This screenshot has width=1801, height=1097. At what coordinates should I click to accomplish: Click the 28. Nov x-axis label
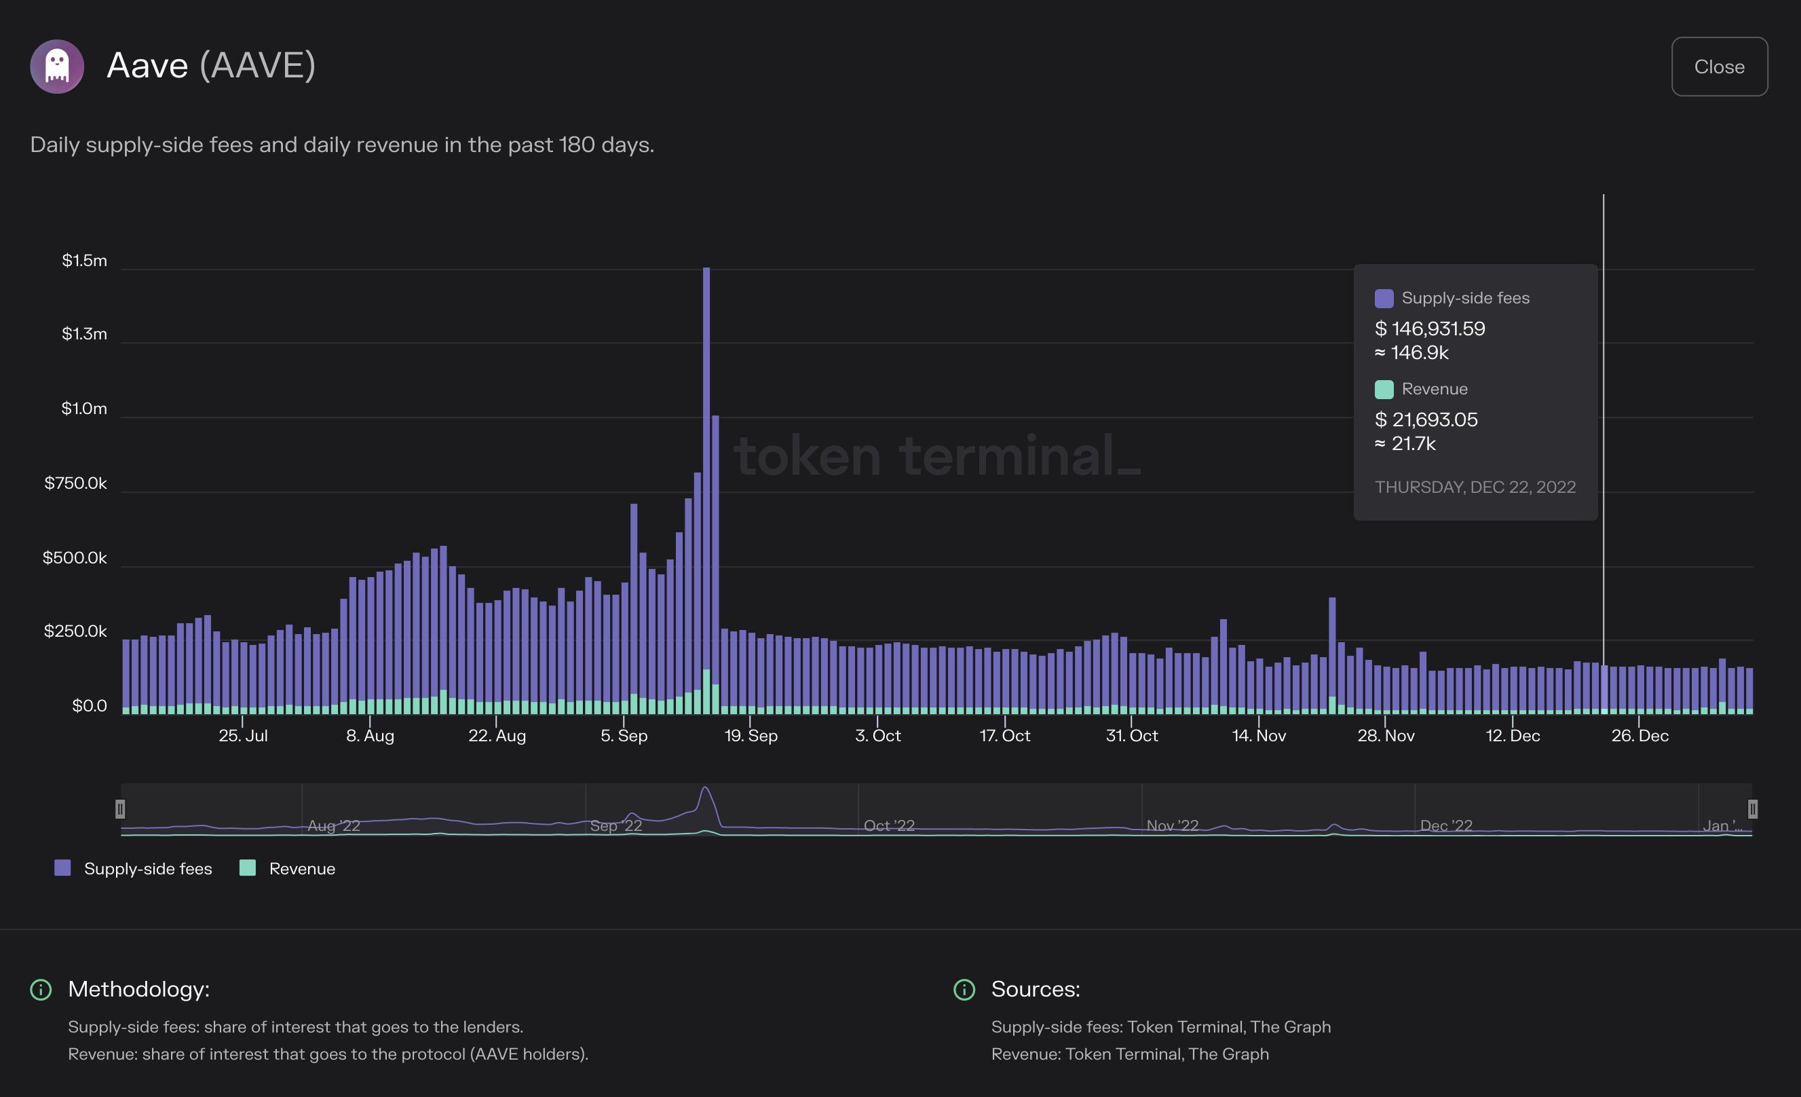(1385, 736)
